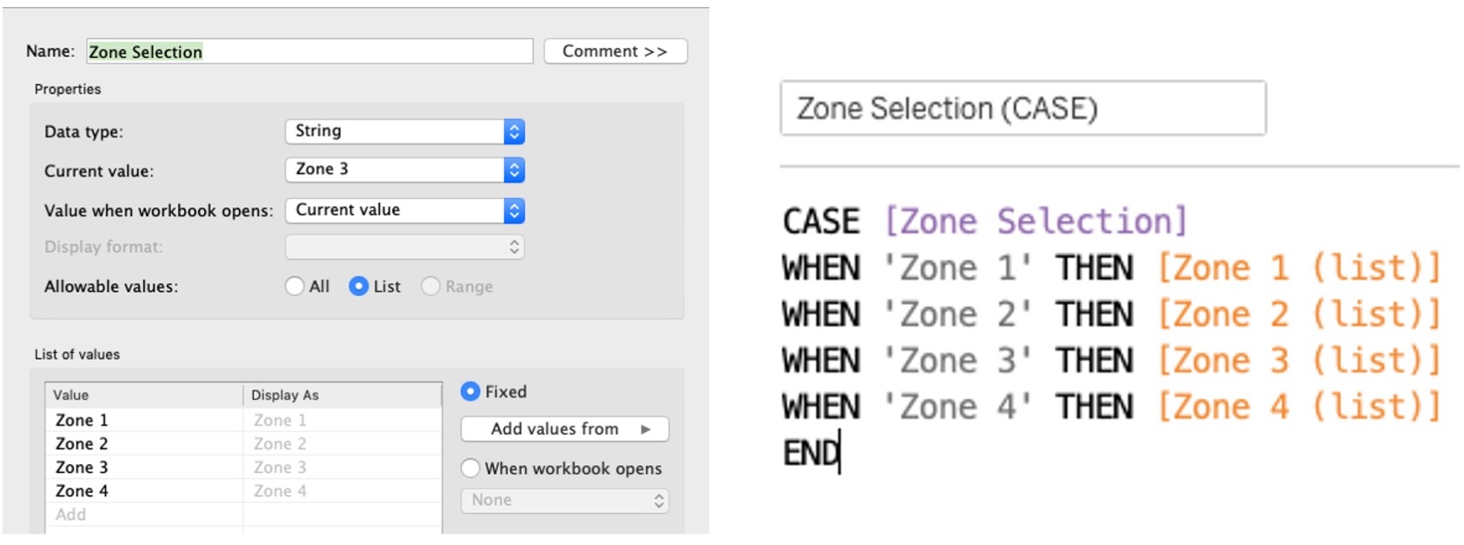Open the Data type String dropdown
This screenshot has width=1464, height=545.
tap(404, 131)
